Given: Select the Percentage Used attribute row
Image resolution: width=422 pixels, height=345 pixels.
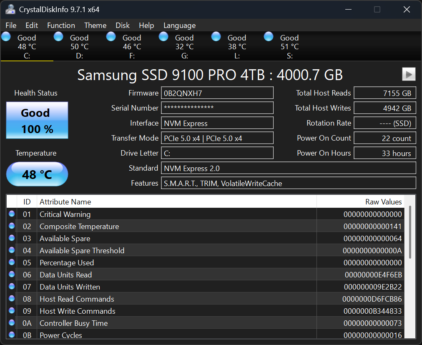Looking at the screenshot, I should tap(205, 262).
